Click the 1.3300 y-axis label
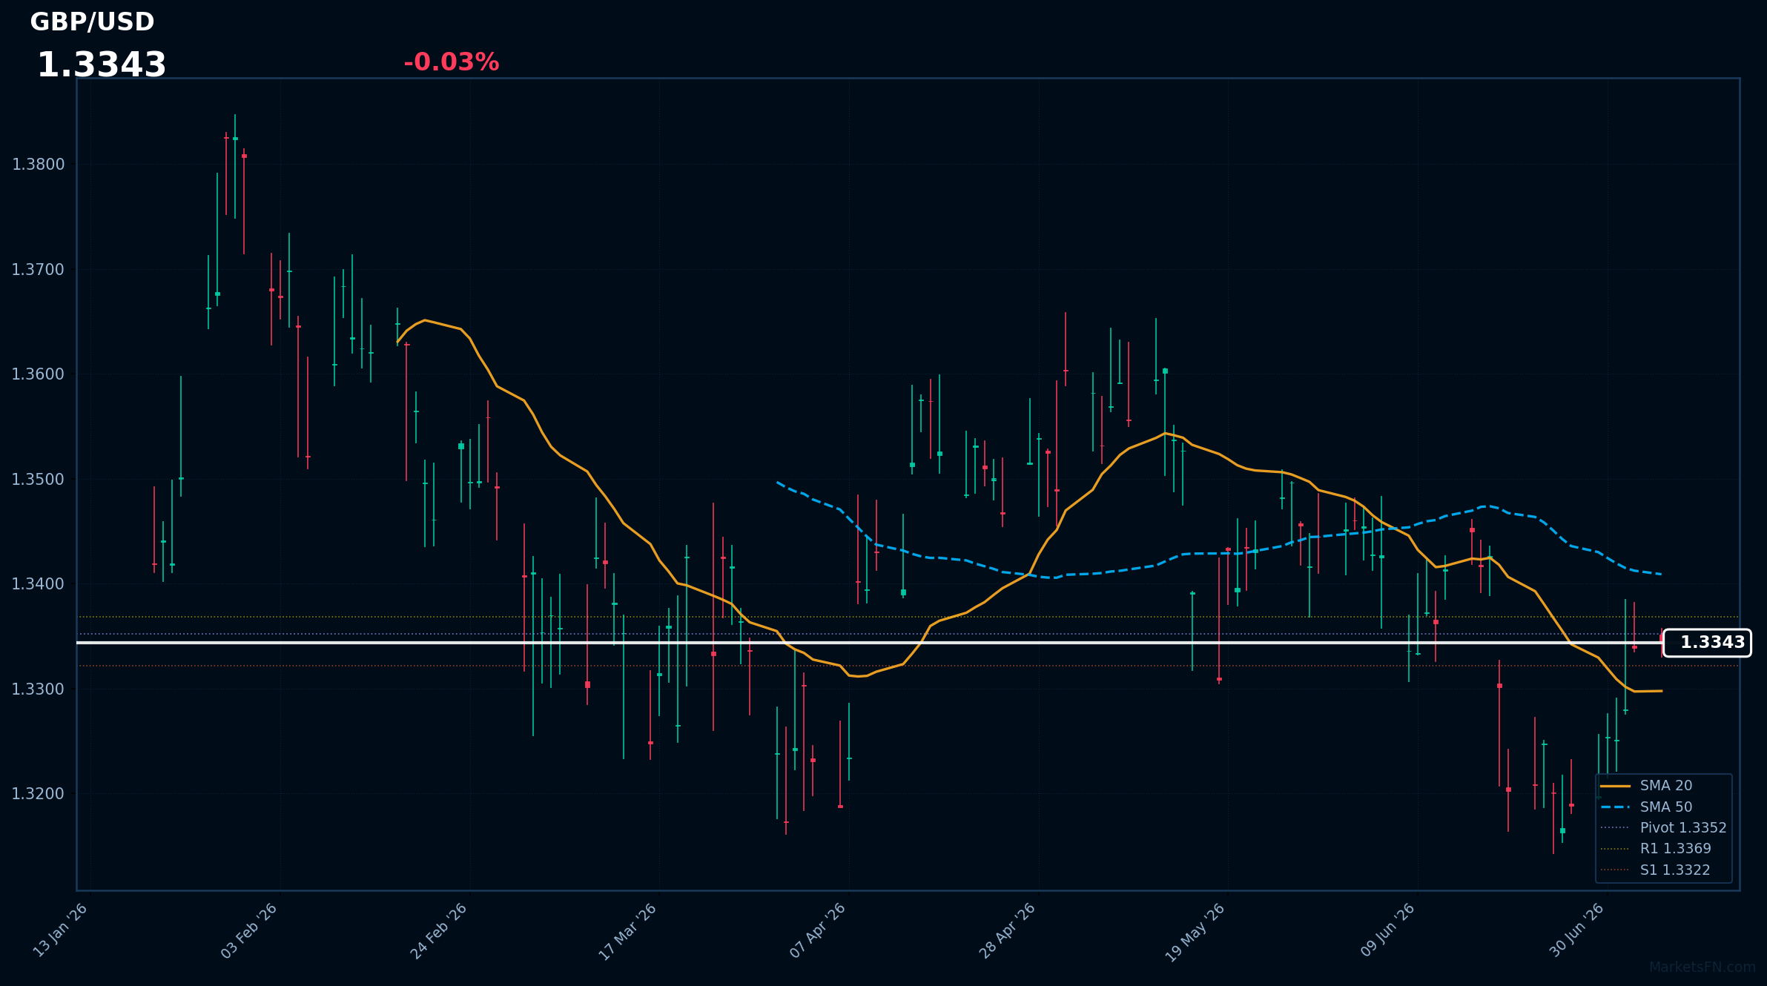The image size is (1767, 986). point(38,689)
